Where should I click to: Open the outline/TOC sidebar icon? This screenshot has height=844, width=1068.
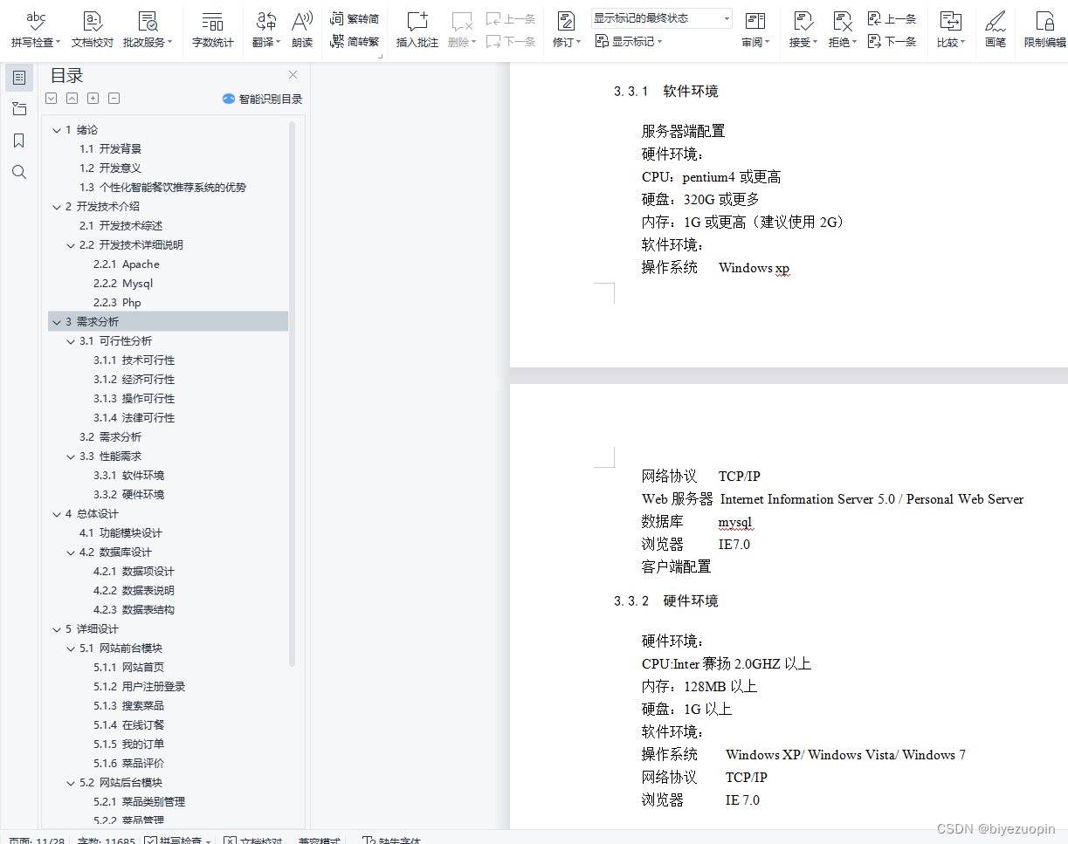pos(19,78)
